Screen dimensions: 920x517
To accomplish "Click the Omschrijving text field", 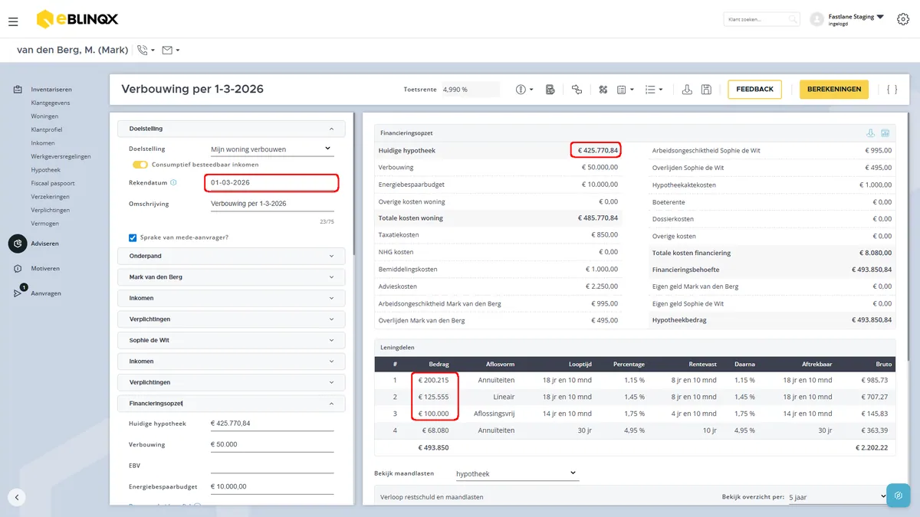I will click(x=271, y=204).
